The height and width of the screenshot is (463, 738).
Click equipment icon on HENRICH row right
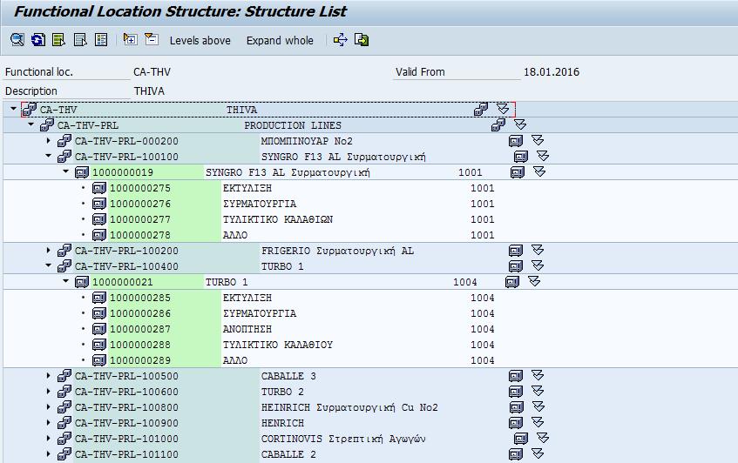[x=516, y=423]
